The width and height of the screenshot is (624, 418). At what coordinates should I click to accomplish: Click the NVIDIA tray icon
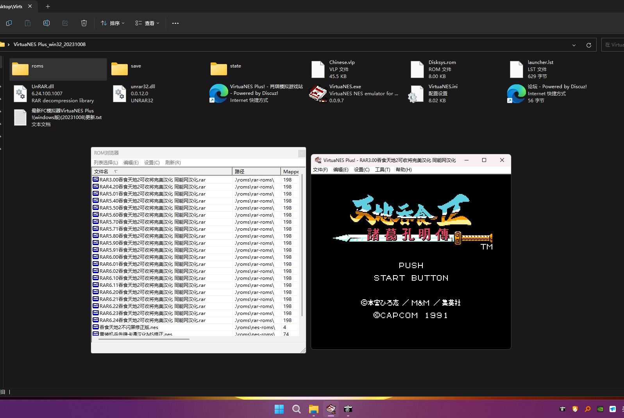600,409
